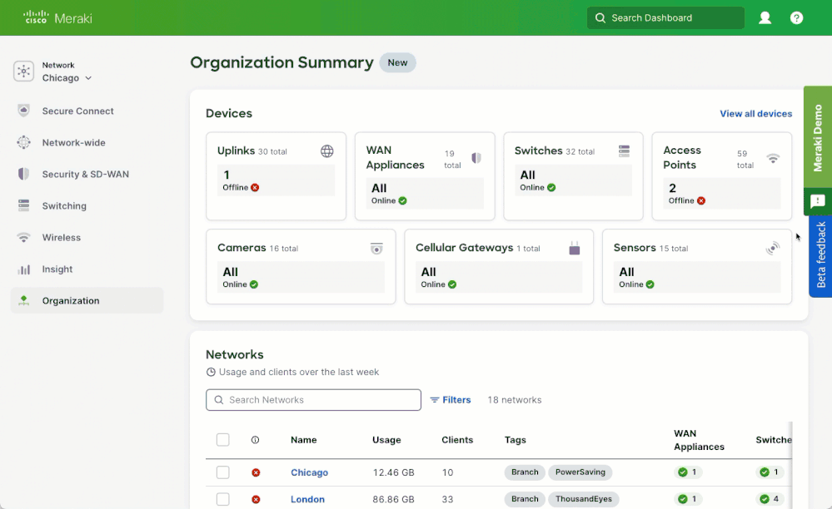
Task: Select Wireless in the sidebar
Action: pos(62,238)
